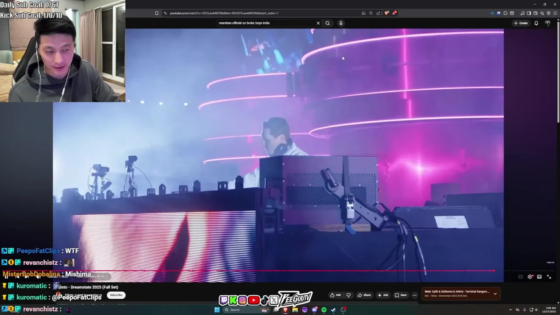
Task: Pause the video with player pause button
Action: click(x=6, y=276)
